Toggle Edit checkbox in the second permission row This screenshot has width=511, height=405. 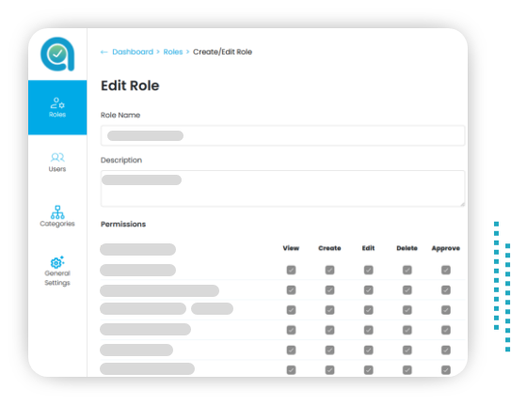click(369, 289)
